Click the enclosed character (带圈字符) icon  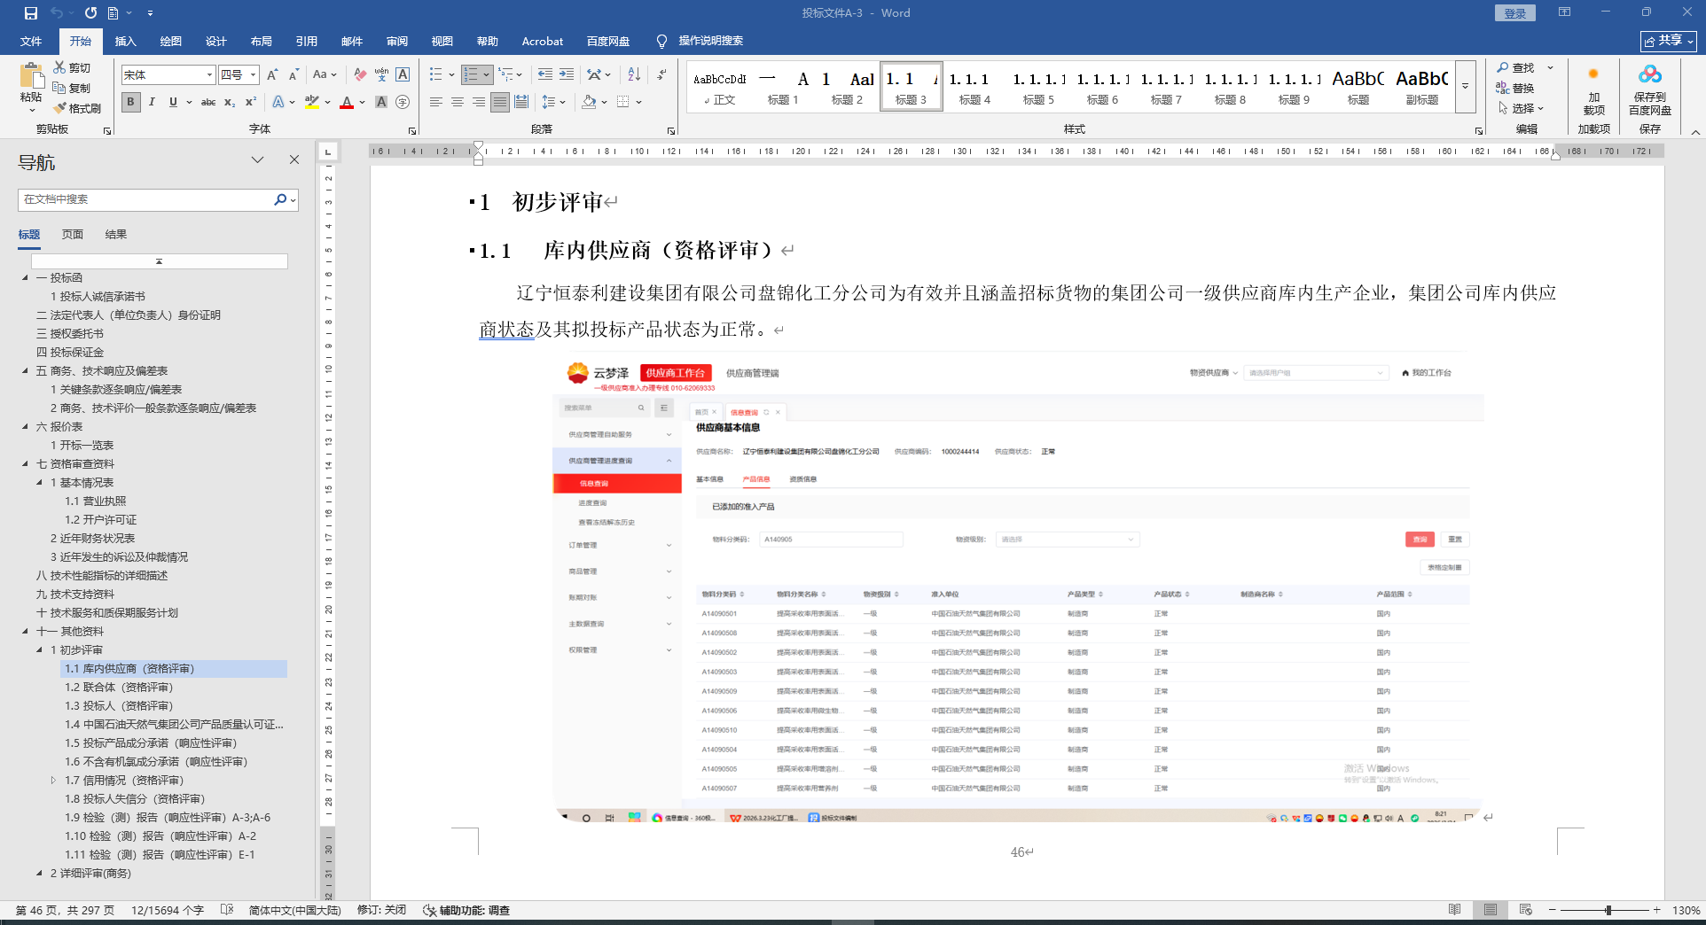point(403,102)
